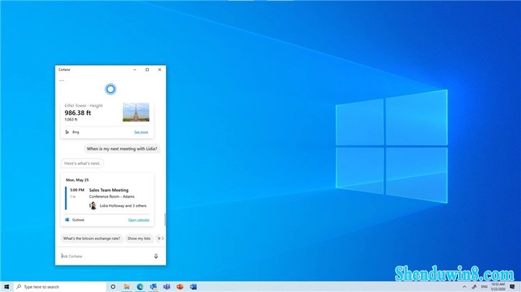Image resolution: width=521 pixels, height=292 pixels.
Task: Open Word from the taskbar
Action: pyautogui.click(x=193, y=287)
